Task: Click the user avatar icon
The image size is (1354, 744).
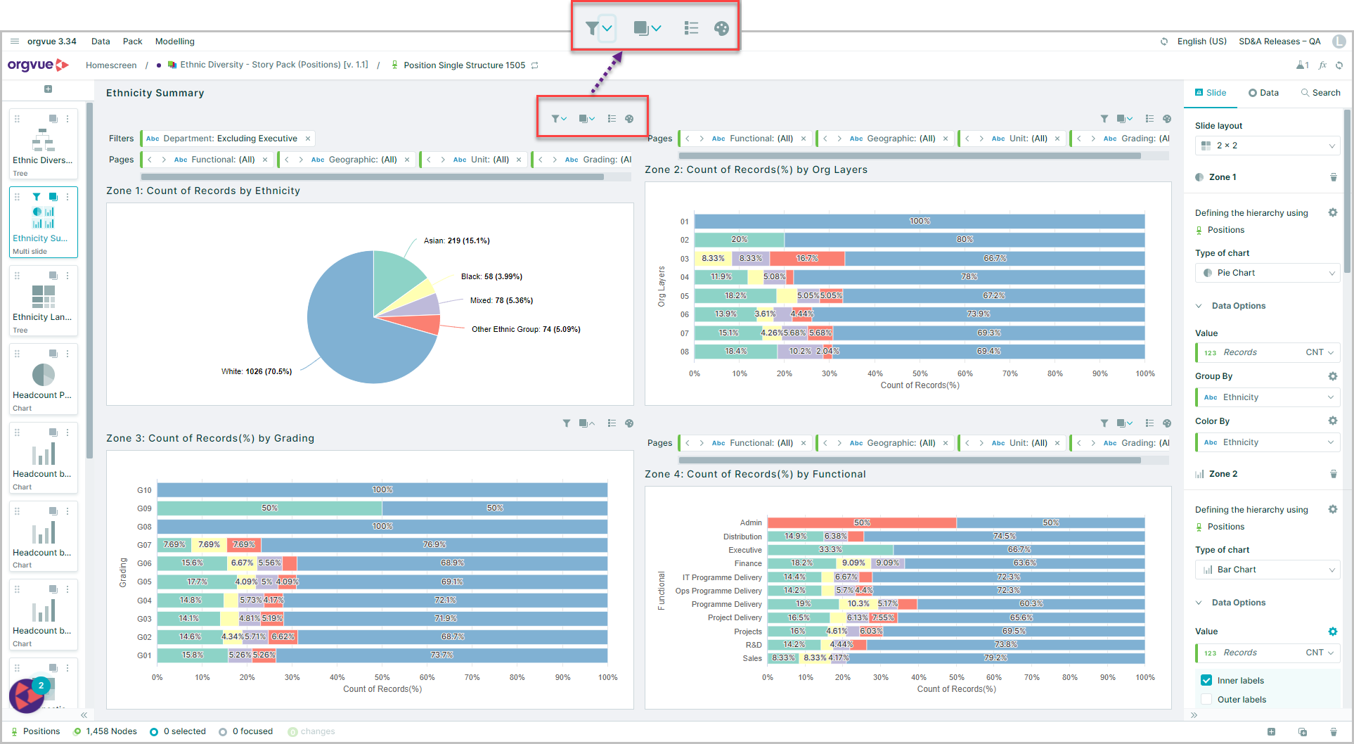Action: pos(1340,41)
